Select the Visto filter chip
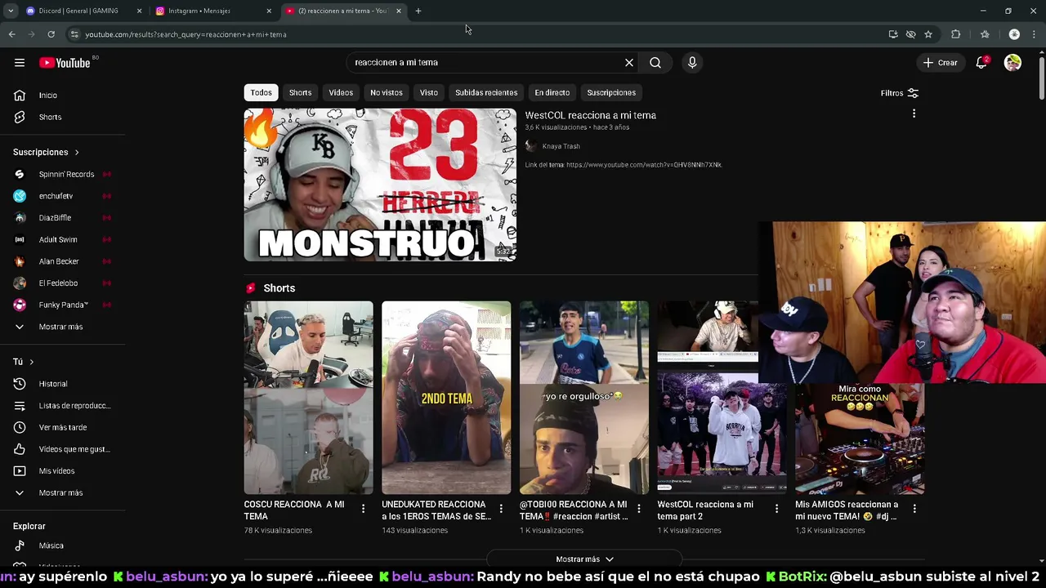 point(429,92)
